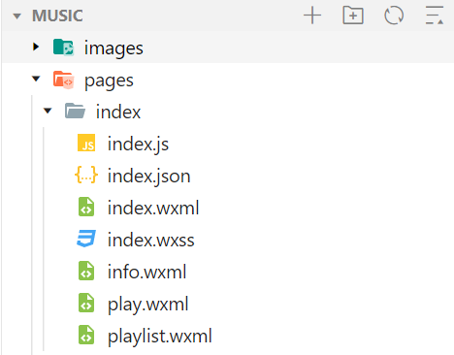
Task: Click the green icon beside index.wxml
Action: coord(86,207)
